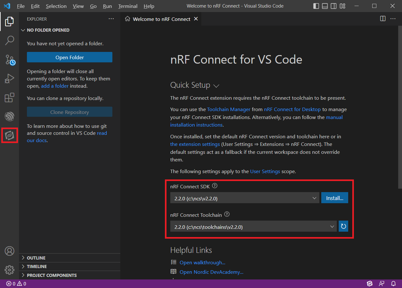Open the Search view in activity bar

[9, 40]
